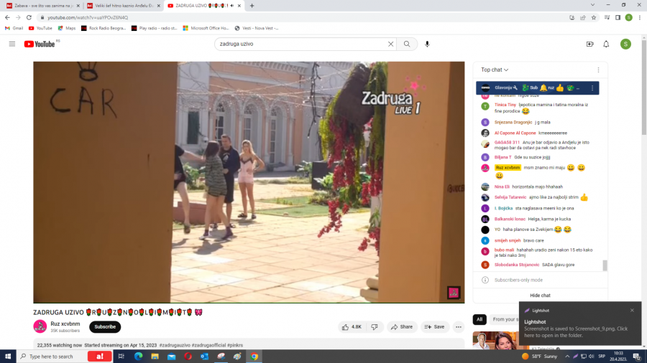Share the livestream video

pos(402,326)
